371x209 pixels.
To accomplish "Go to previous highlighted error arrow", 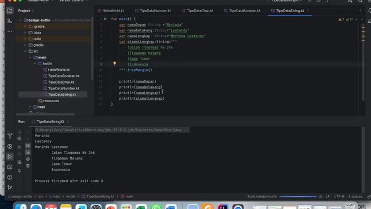I will [357, 19].
